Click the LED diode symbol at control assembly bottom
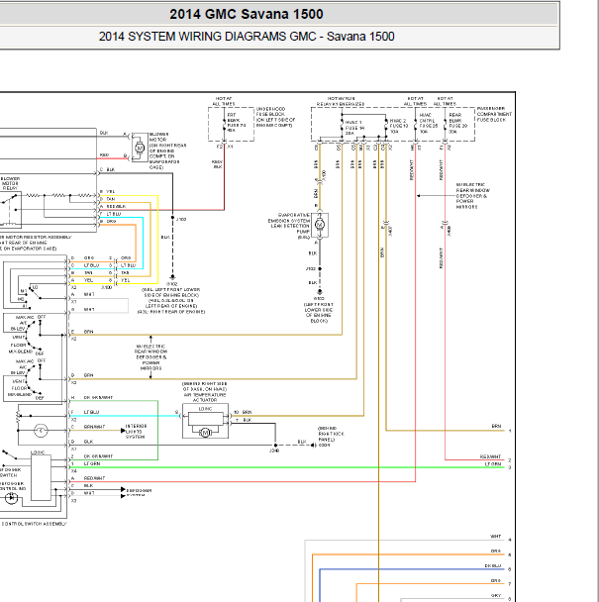The image size is (599, 602). pos(11,498)
